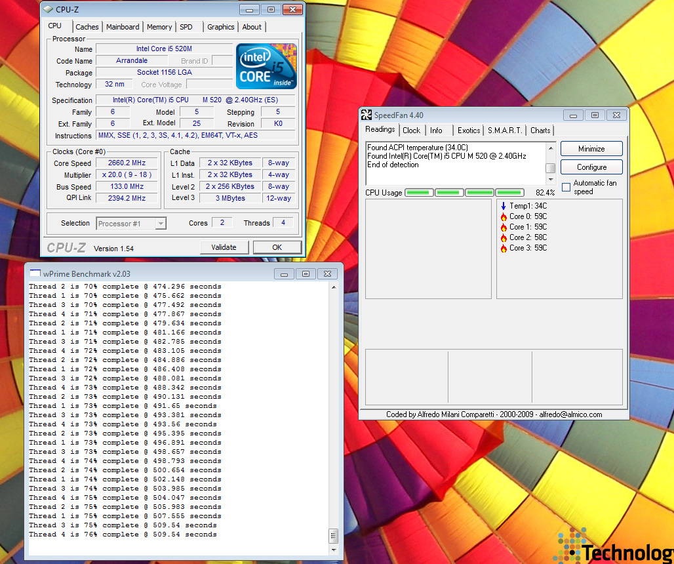Maximize the SpeedFan 4.40 window
The image size is (674, 564).
(x=595, y=115)
